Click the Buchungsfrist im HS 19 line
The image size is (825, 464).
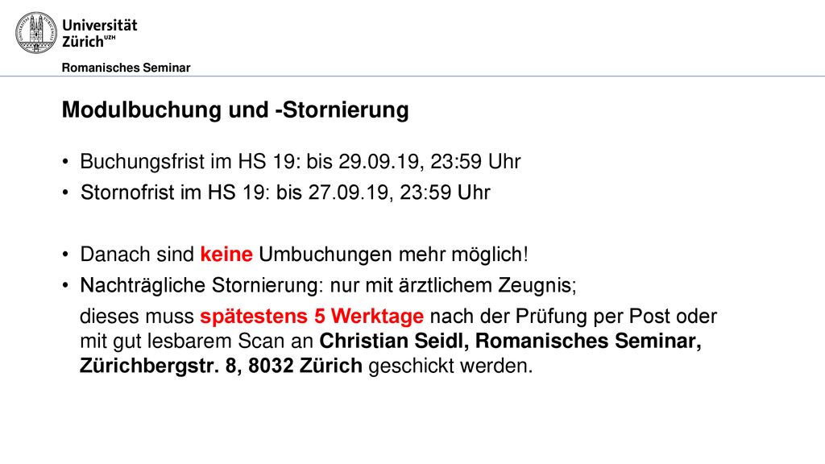click(300, 161)
